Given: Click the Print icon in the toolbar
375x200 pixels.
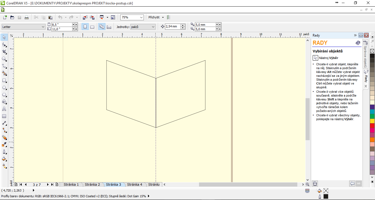Looking at the screenshot, I should tap(27, 17).
